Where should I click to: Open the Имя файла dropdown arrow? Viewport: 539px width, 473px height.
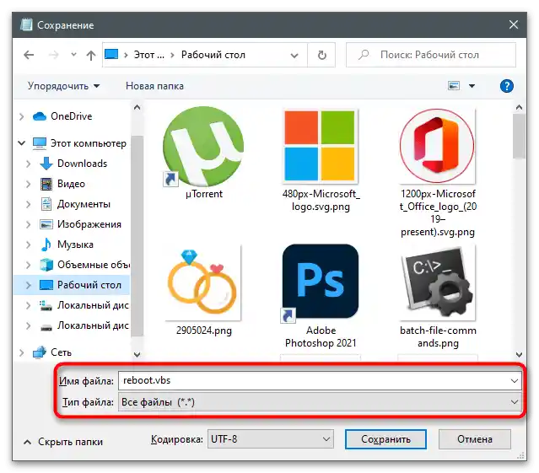(x=515, y=381)
